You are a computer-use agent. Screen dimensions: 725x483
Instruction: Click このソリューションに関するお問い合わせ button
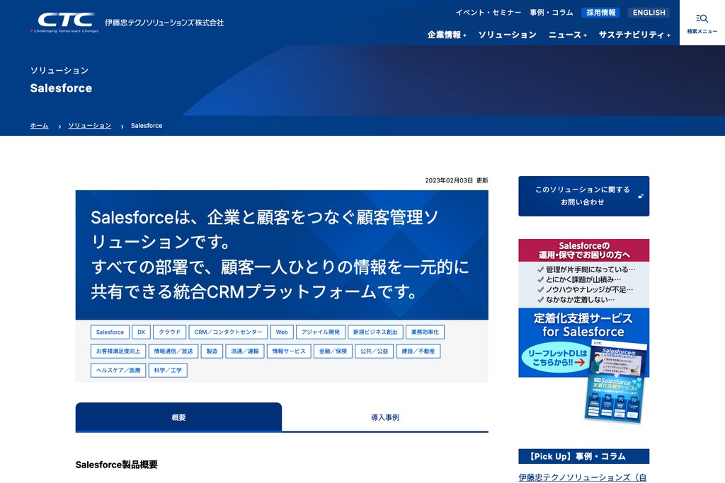pos(583,196)
